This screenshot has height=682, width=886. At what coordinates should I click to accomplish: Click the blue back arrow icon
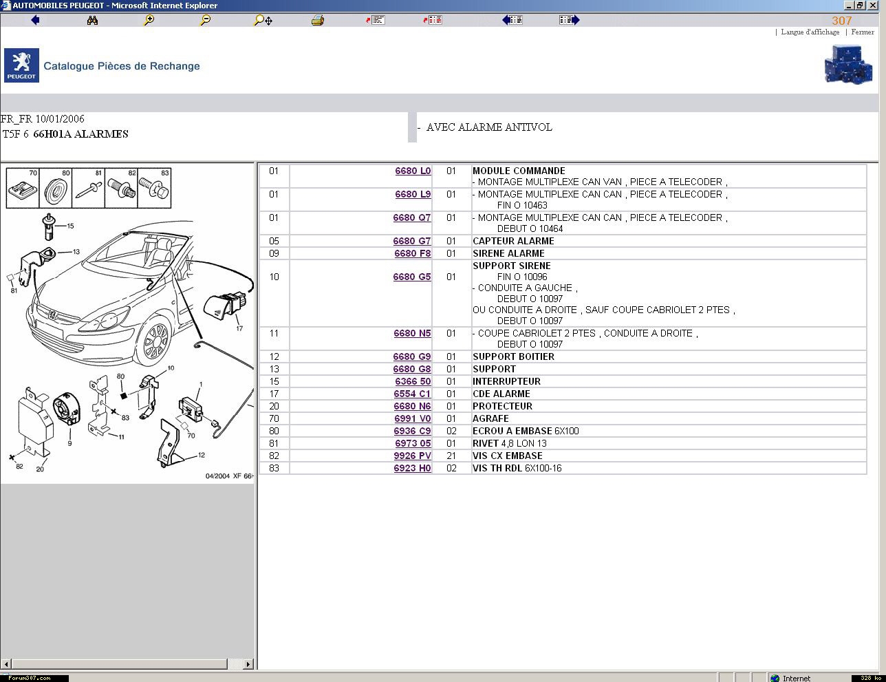click(35, 20)
